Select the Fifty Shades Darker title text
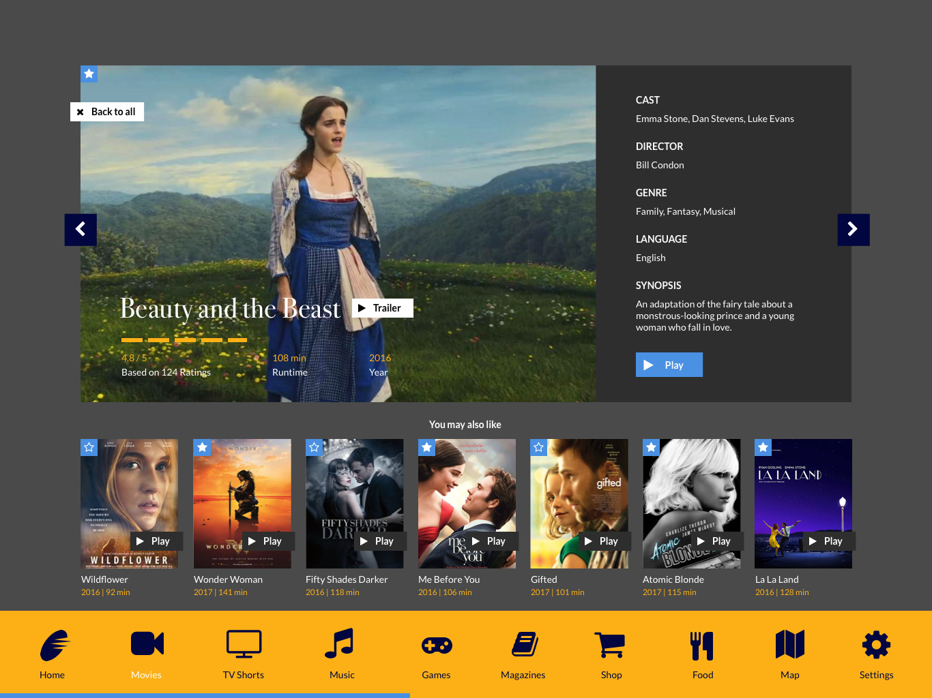 click(347, 579)
